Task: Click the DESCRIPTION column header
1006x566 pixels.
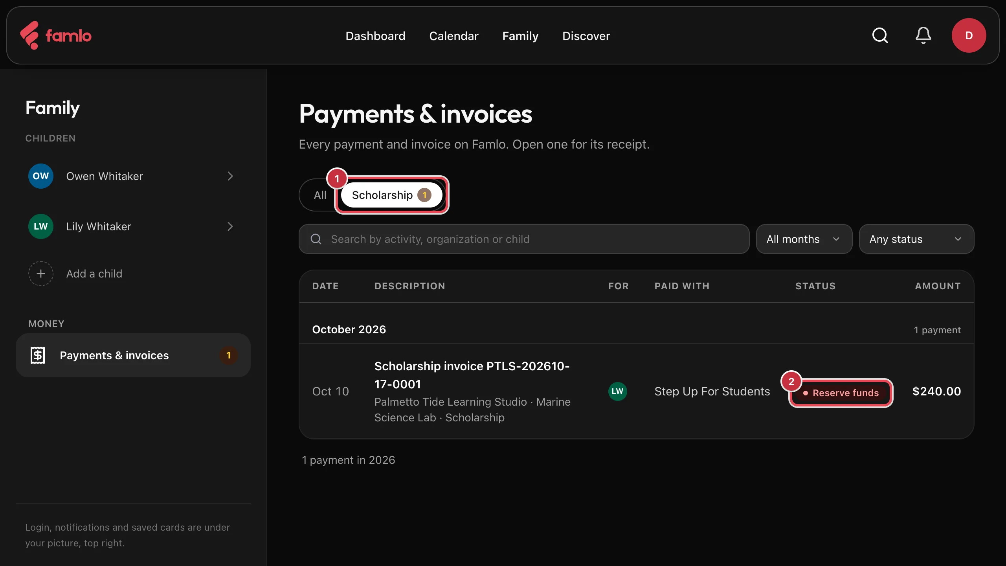Action: pyautogui.click(x=410, y=286)
